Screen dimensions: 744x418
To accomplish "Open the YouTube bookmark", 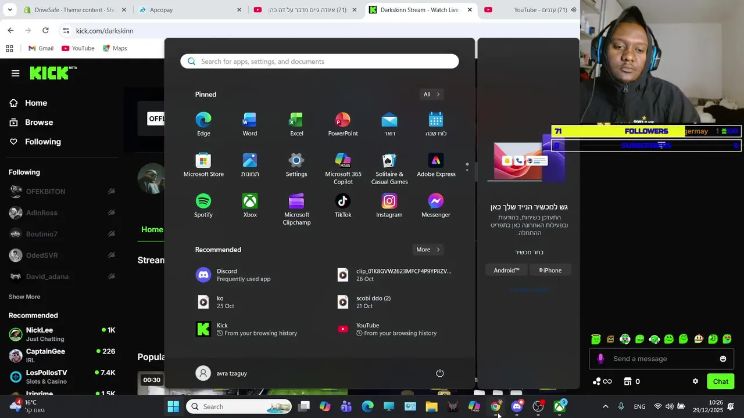I will pyautogui.click(x=78, y=48).
